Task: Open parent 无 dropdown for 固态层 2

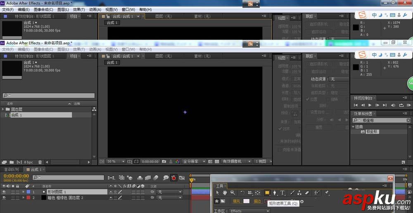Action: click(169, 197)
